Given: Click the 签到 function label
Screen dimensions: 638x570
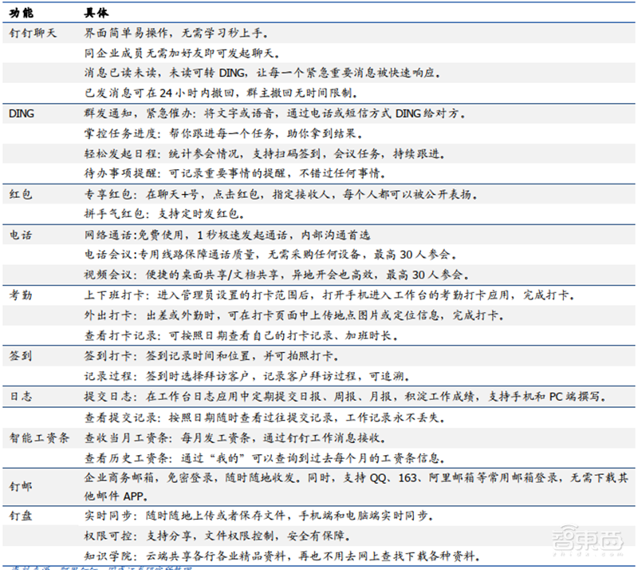Looking at the screenshot, I should coord(20,355).
